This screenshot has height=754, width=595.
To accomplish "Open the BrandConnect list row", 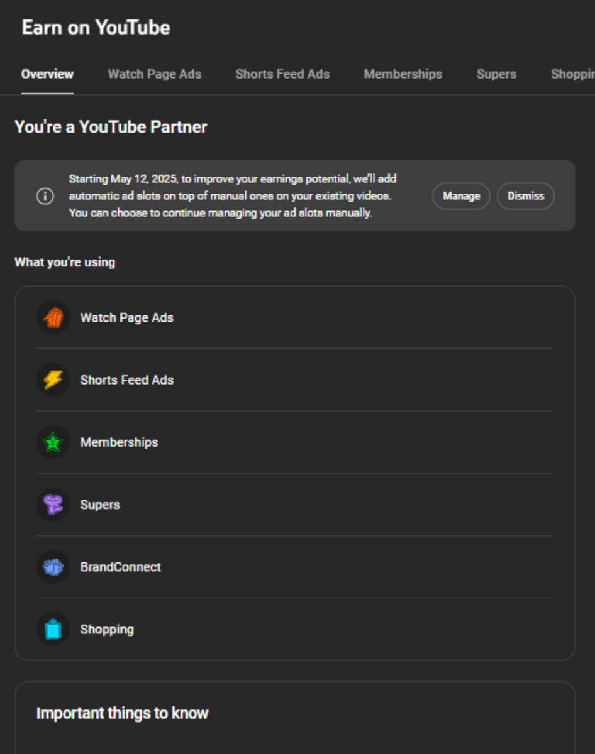I will (295, 567).
